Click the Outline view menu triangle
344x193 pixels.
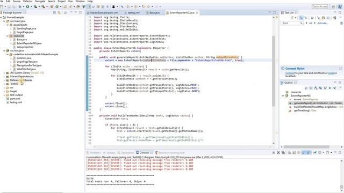[x=340, y=88]
